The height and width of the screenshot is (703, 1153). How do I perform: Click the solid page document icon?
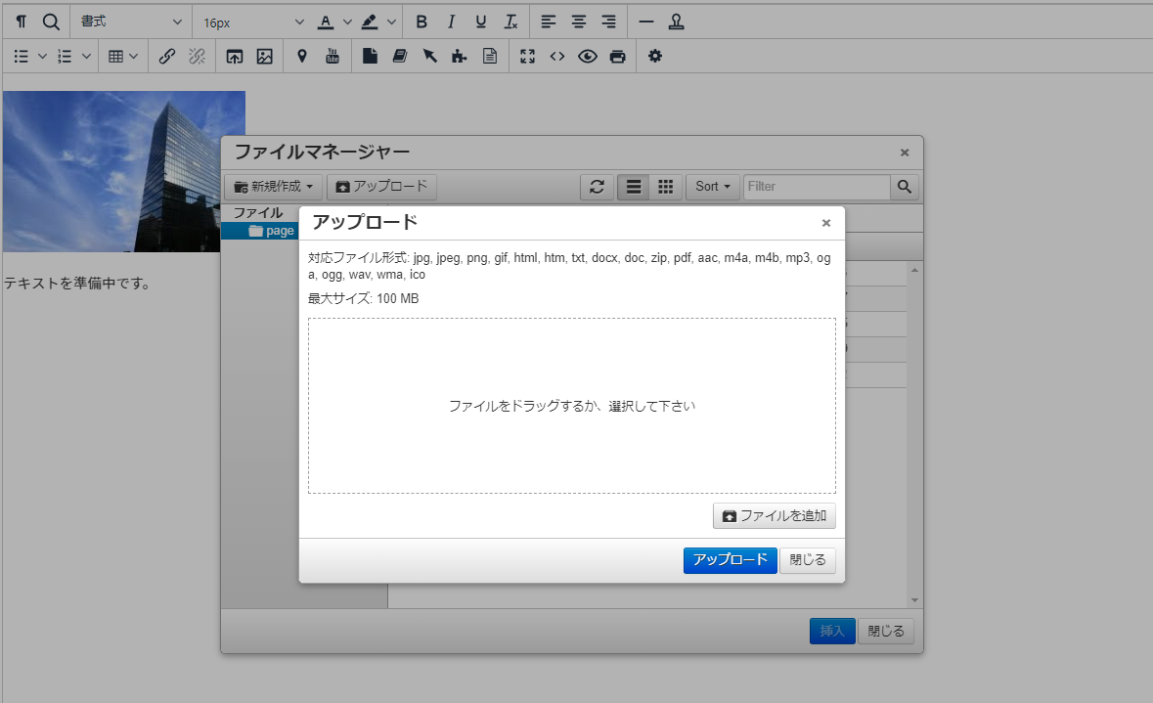pyautogui.click(x=370, y=56)
